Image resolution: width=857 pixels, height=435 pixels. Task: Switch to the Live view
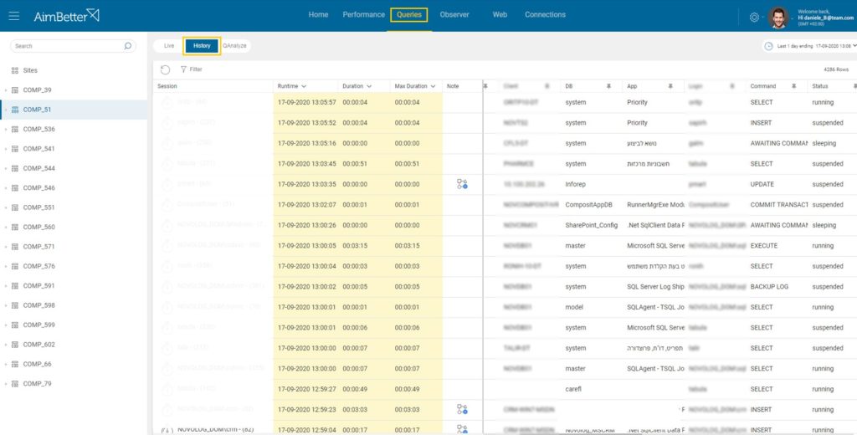point(169,46)
